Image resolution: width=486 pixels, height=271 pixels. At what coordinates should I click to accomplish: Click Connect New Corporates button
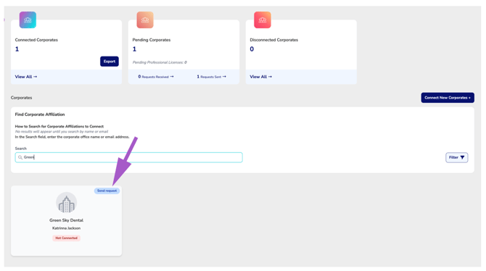(x=448, y=98)
